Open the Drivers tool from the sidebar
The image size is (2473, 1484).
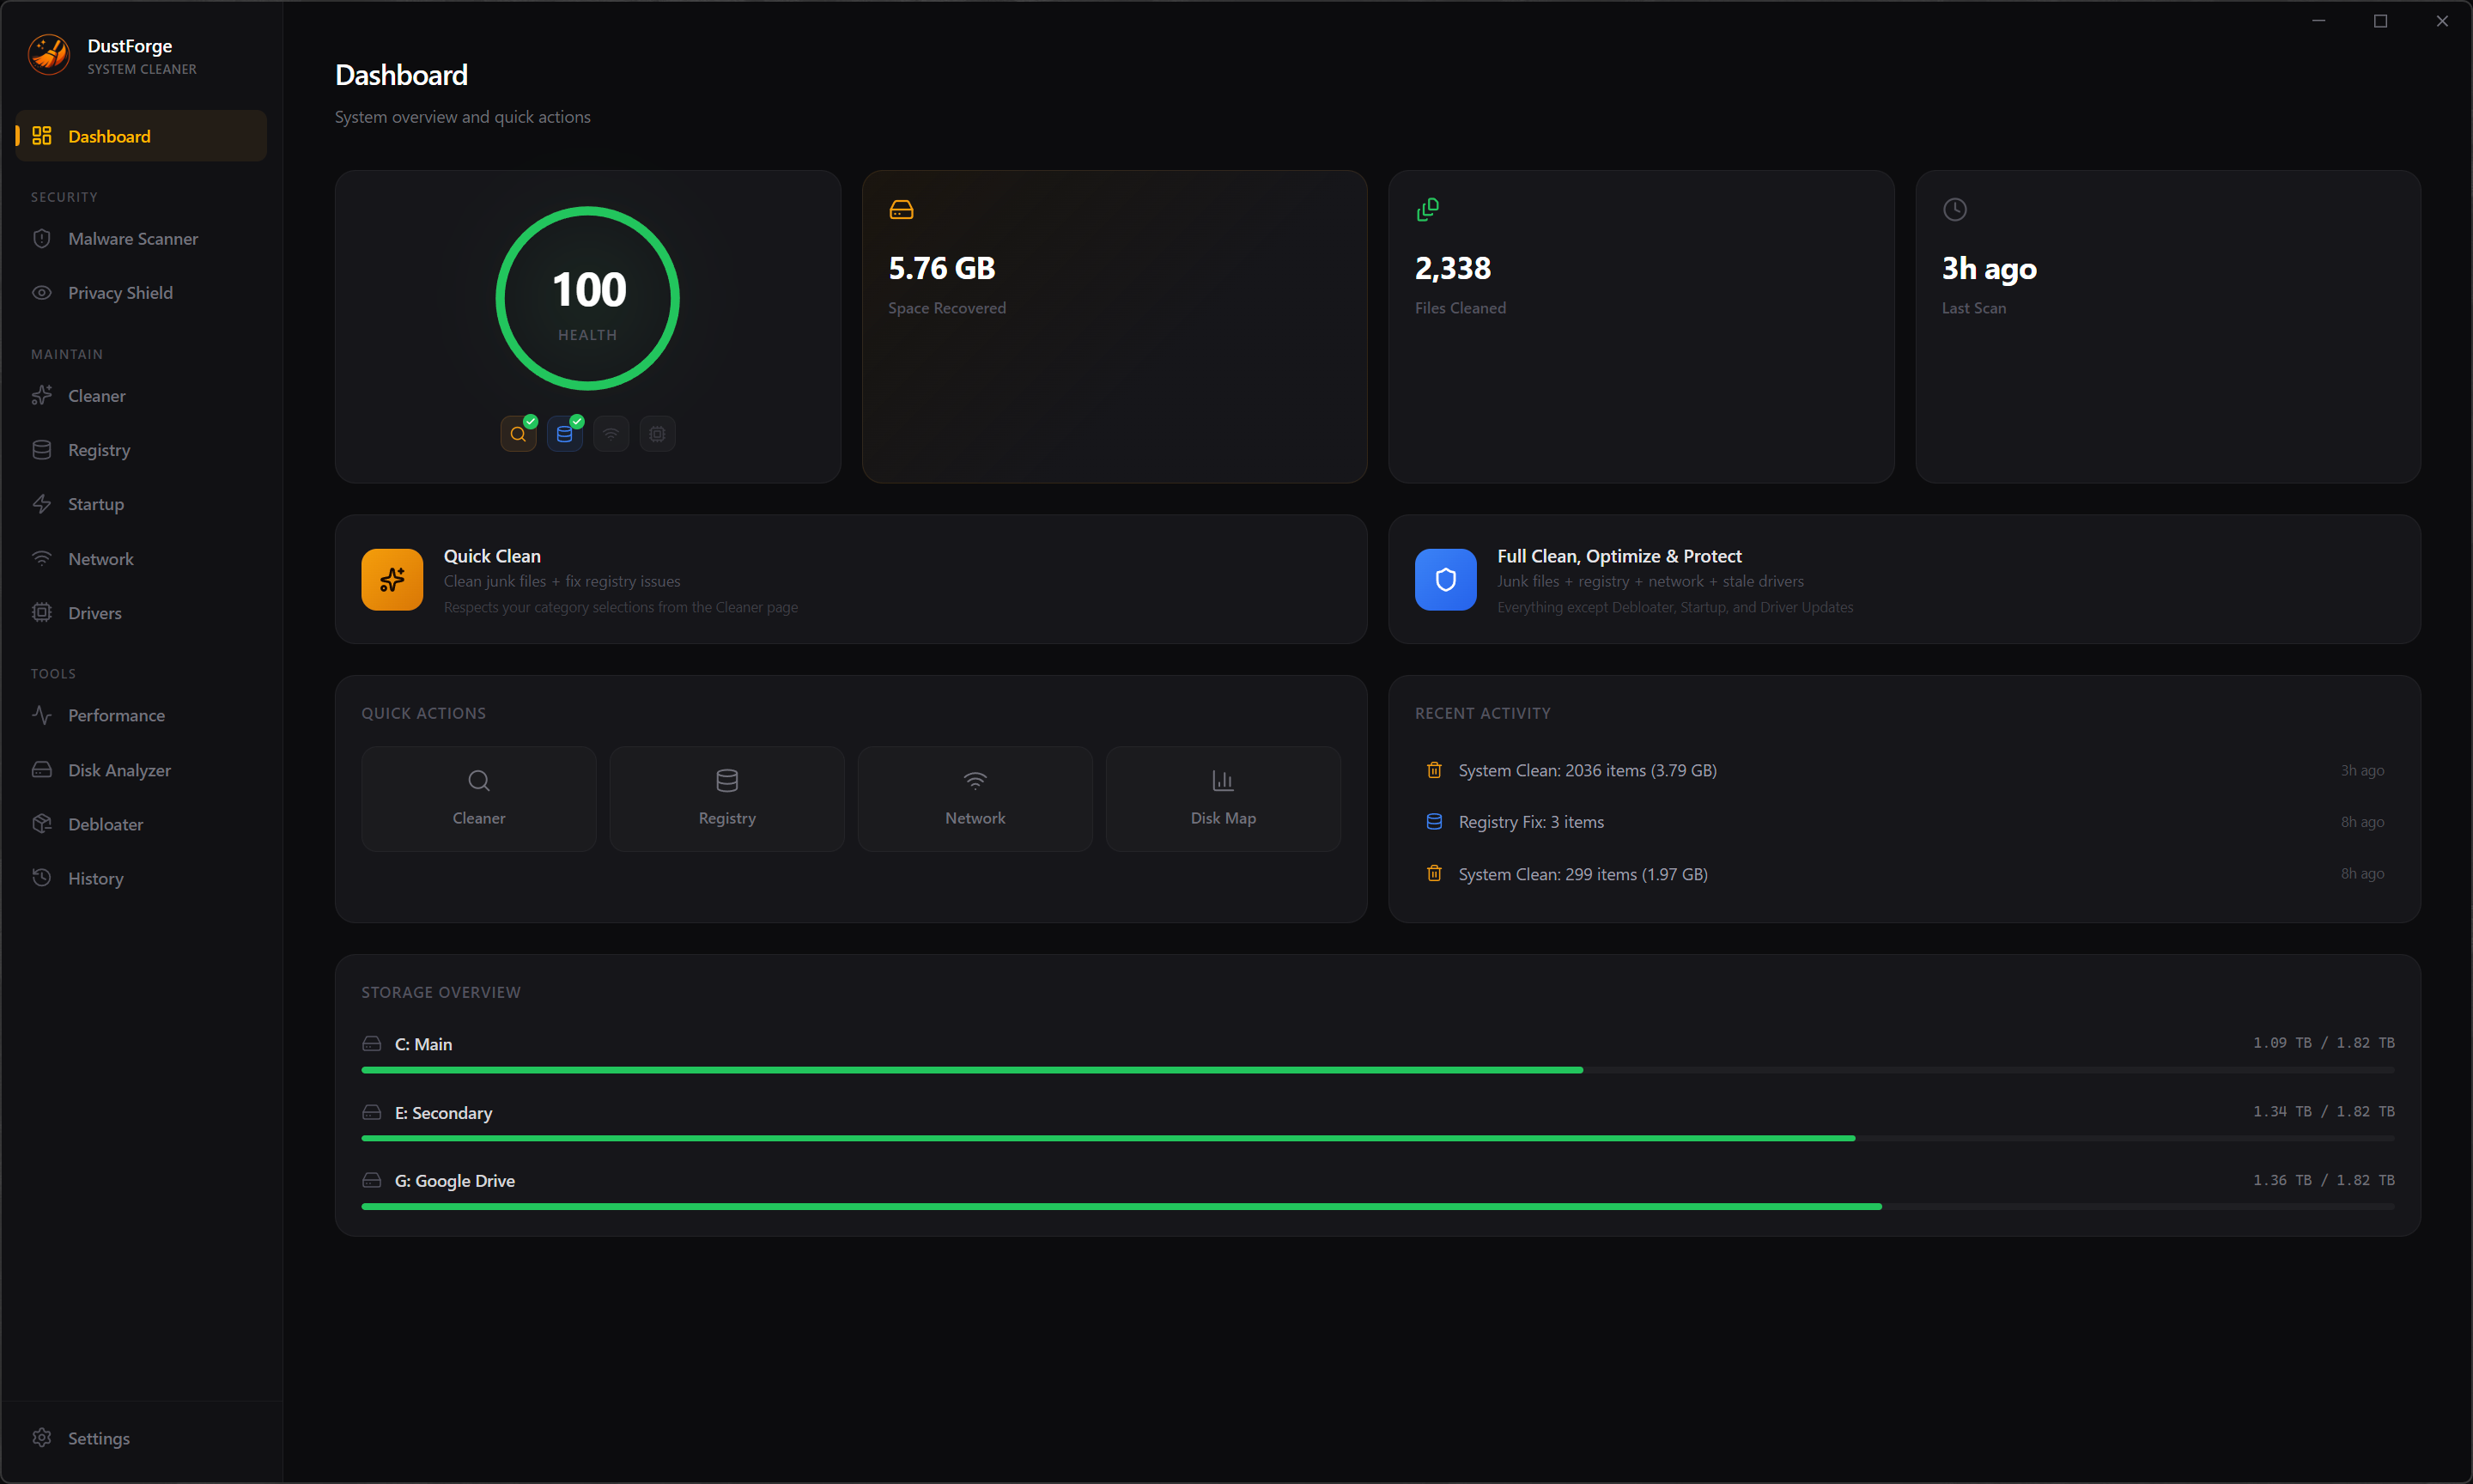(94, 612)
